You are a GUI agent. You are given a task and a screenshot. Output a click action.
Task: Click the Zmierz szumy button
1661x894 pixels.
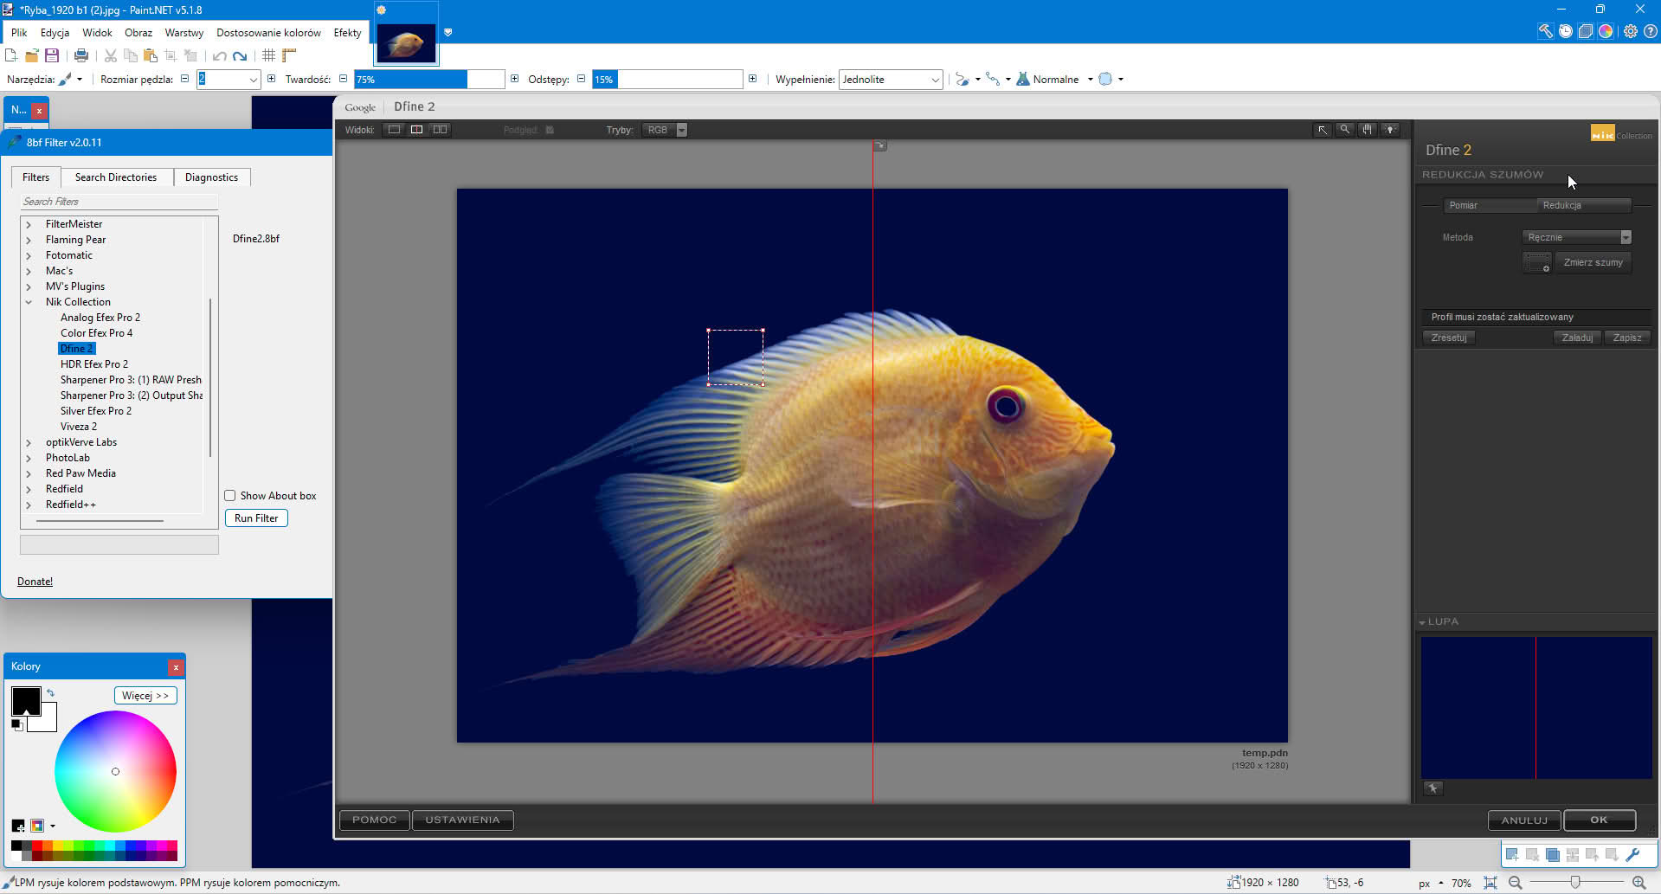tap(1593, 262)
